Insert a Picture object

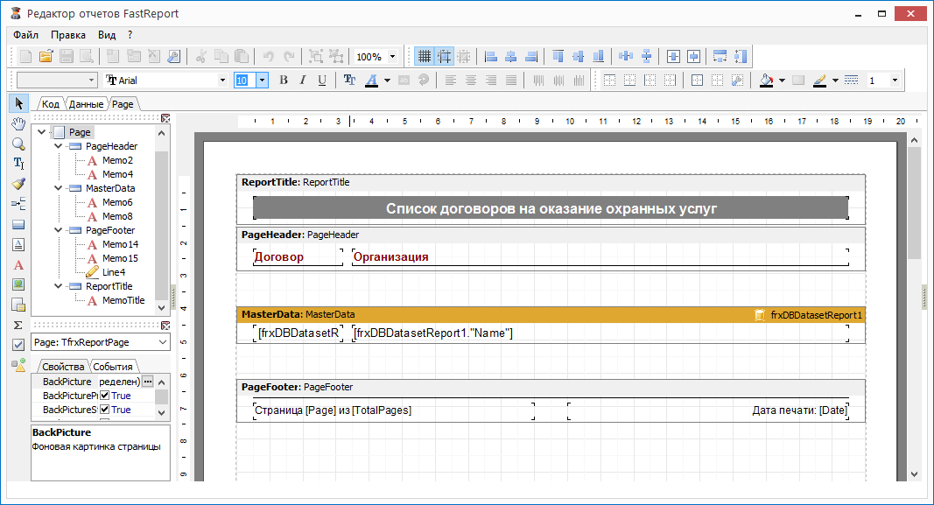point(18,284)
